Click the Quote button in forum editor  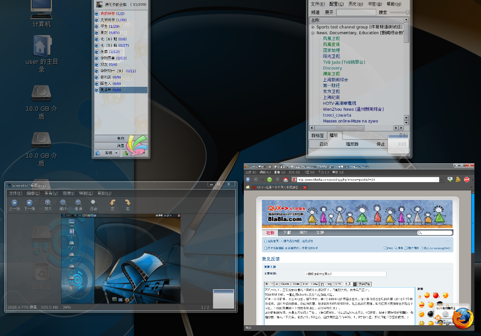285,284
